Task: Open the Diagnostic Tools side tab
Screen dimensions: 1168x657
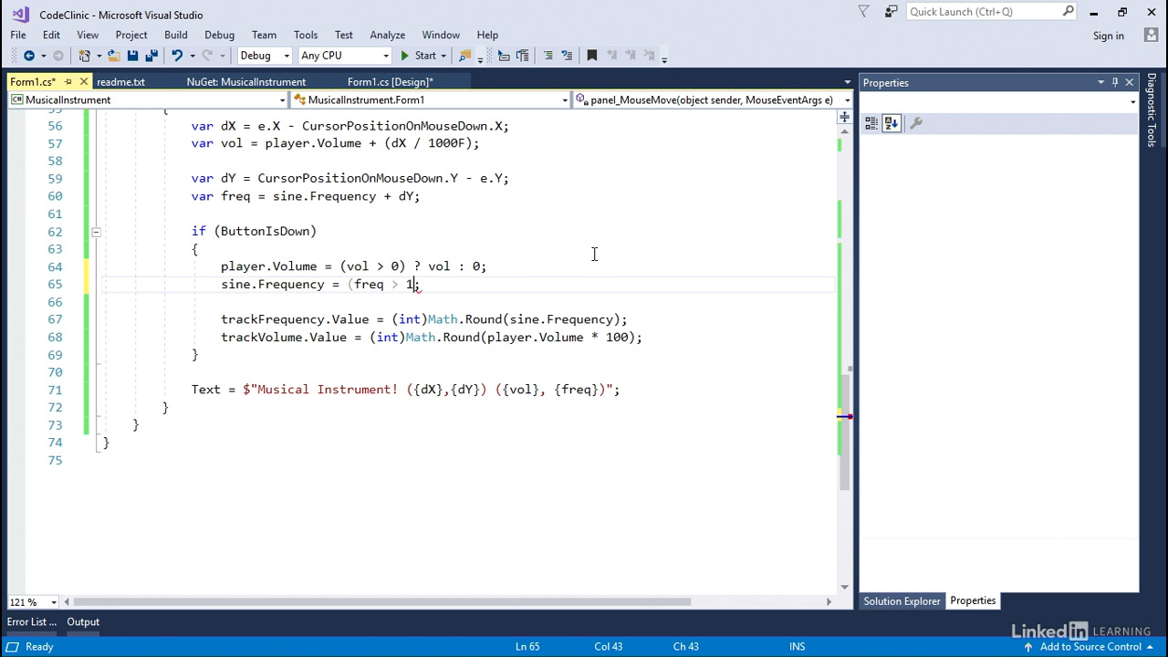Action: pos(1152,111)
